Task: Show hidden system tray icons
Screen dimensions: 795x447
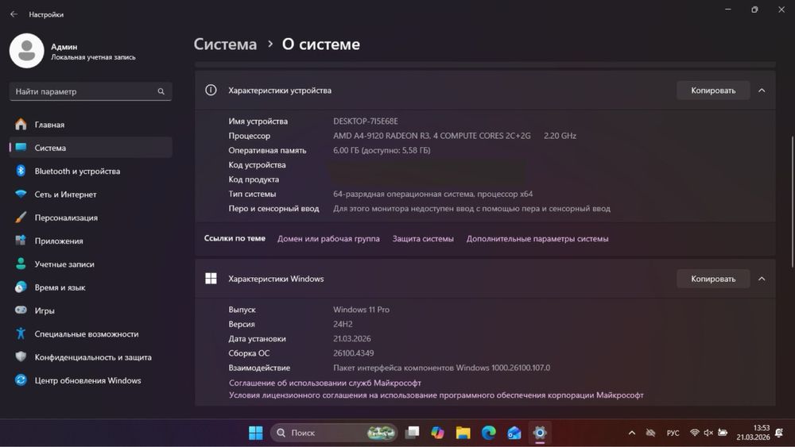Action: [632, 433]
